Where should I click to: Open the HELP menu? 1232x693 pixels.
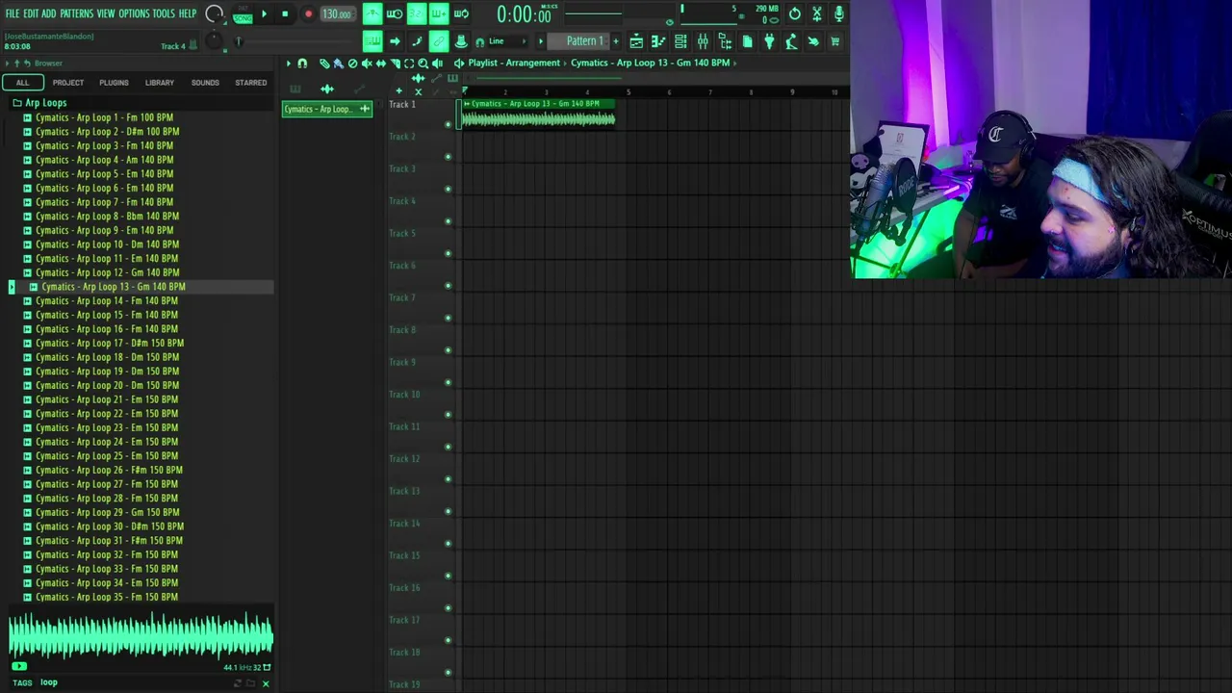(187, 13)
